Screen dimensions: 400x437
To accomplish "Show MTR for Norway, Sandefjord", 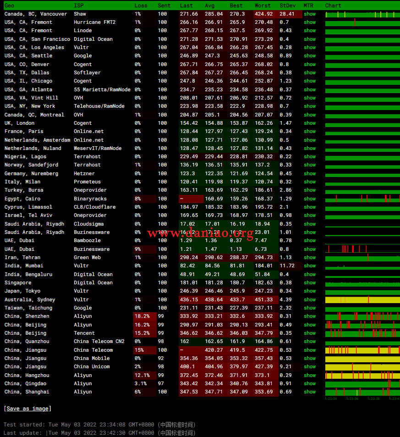I will (310, 165).
